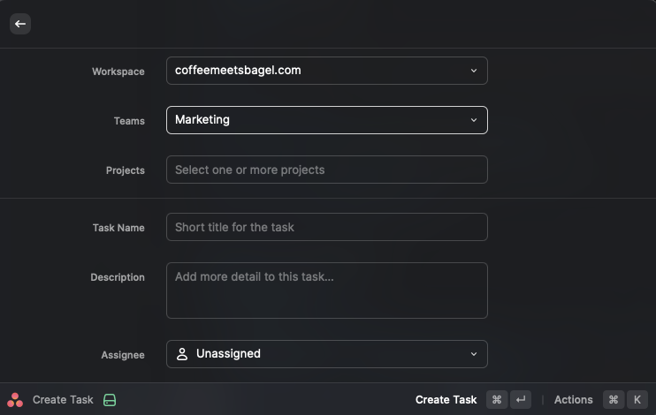Click the person icon in Assignee field
The height and width of the screenshot is (415, 656).
pyautogui.click(x=182, y=354)
